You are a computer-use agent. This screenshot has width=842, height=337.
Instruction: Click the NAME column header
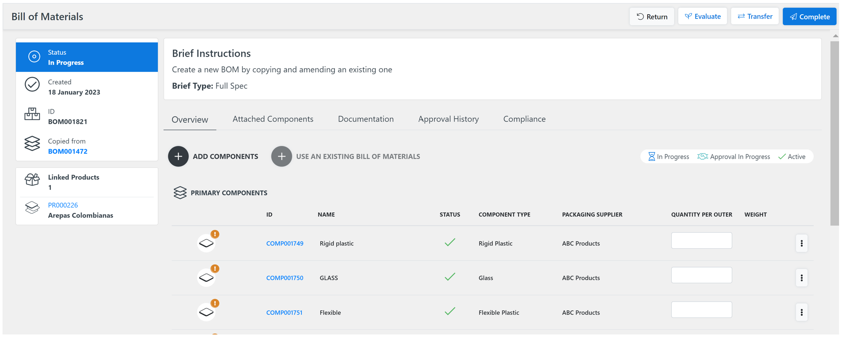pyautogui.click(x=326, y=215)
